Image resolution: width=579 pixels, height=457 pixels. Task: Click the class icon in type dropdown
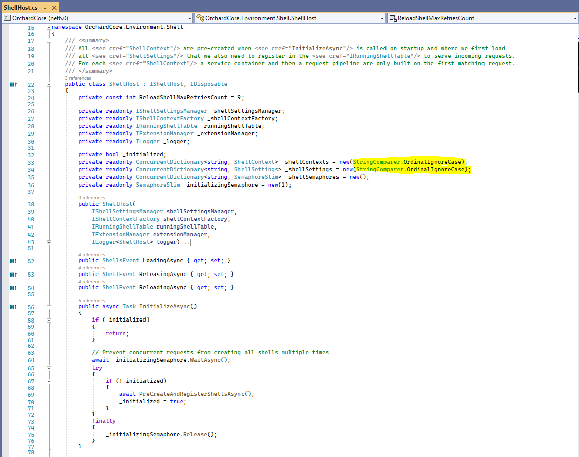200,18
